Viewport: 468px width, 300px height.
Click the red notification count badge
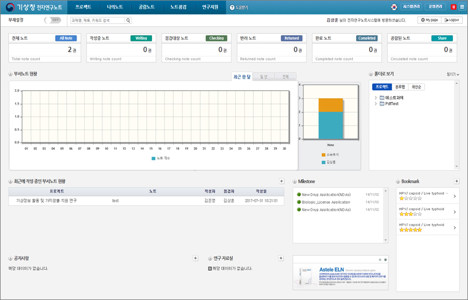point(454,7)
